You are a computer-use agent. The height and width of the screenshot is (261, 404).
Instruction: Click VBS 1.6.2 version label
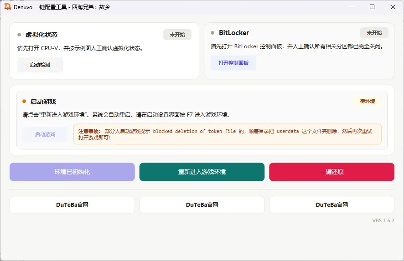383,220
